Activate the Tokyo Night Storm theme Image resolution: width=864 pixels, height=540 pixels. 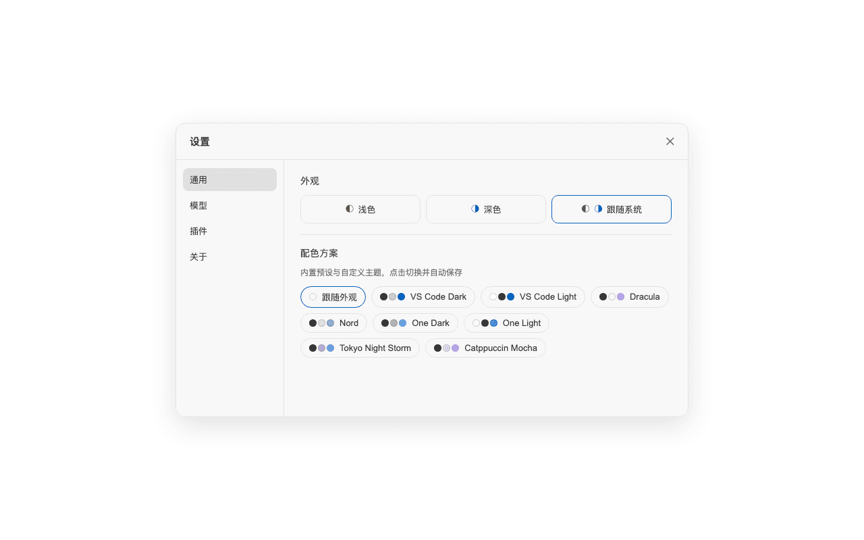pyautogui.click(x=360, y=348)
